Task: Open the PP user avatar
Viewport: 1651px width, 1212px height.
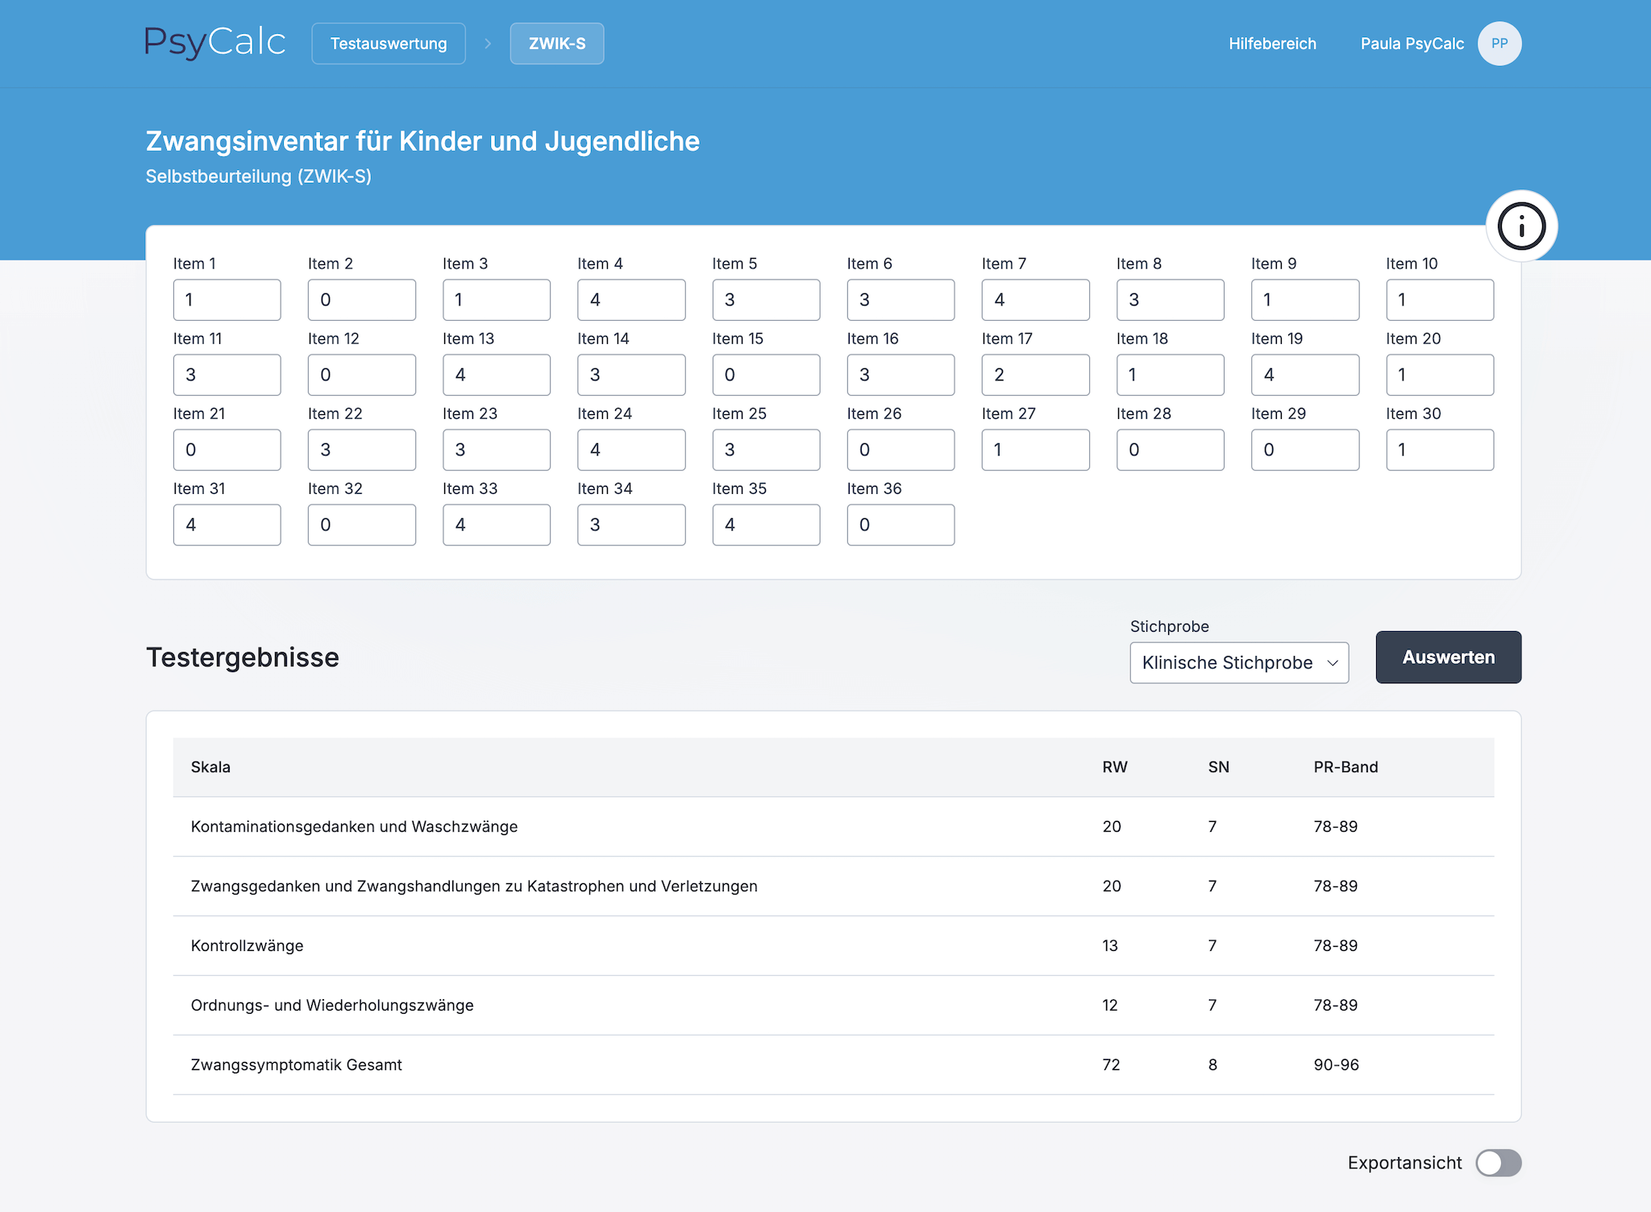Action: pos(1499,44)
